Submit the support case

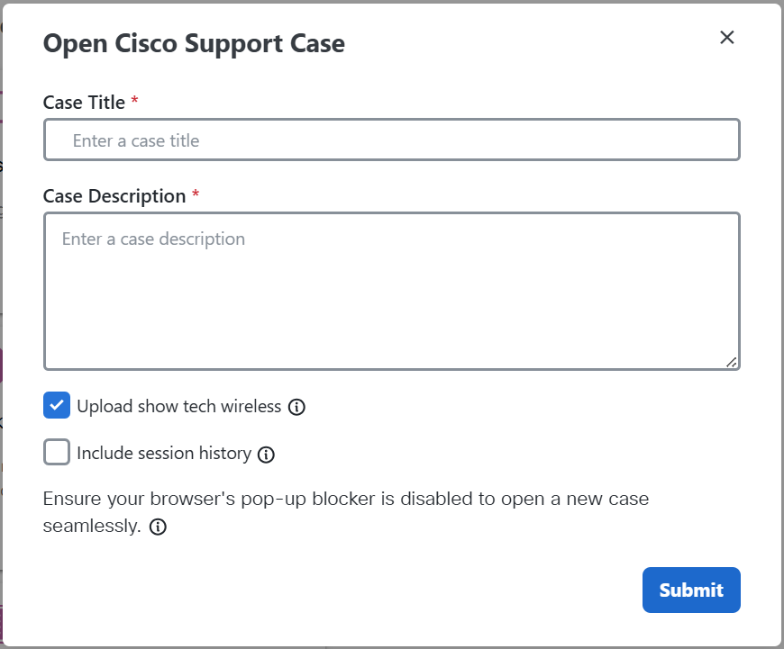coord(691,590)
